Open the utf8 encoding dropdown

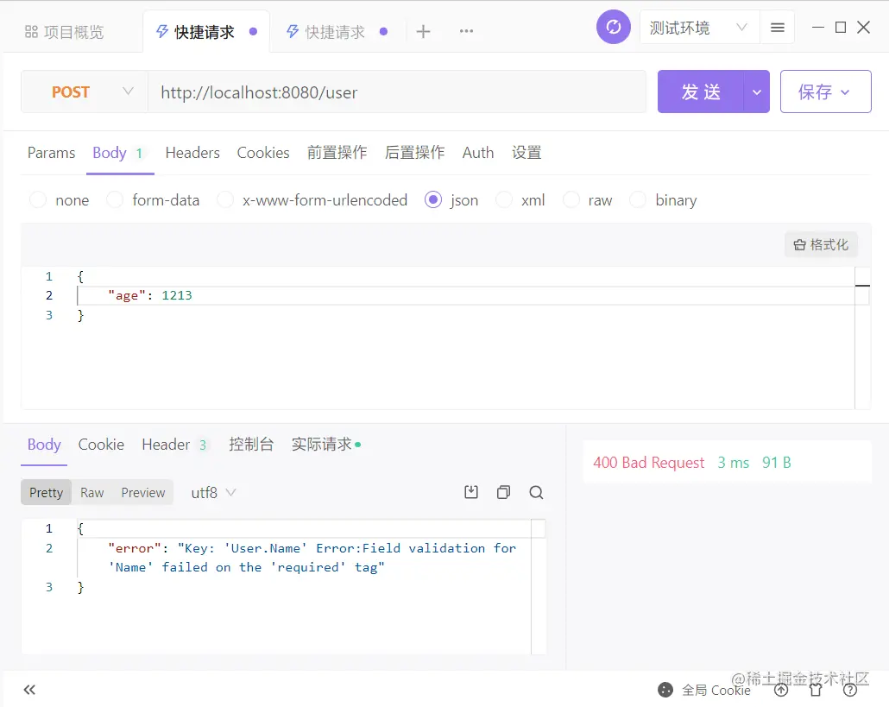(213, 493)
